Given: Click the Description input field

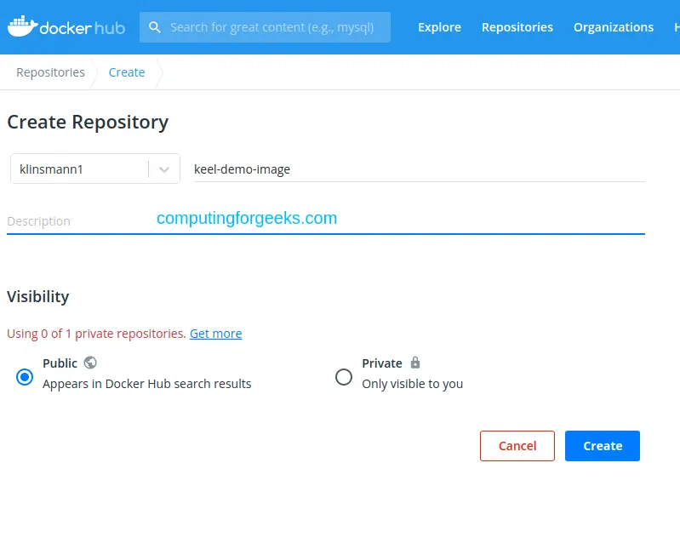Looking at the screenshot, I should coord(326,220).
